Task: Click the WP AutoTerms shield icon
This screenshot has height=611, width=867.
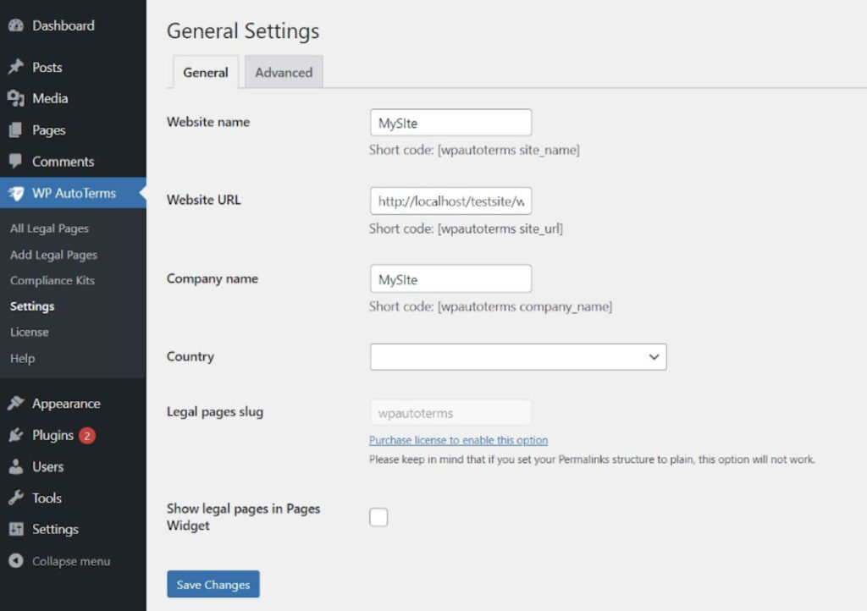Action: (15, 193)
